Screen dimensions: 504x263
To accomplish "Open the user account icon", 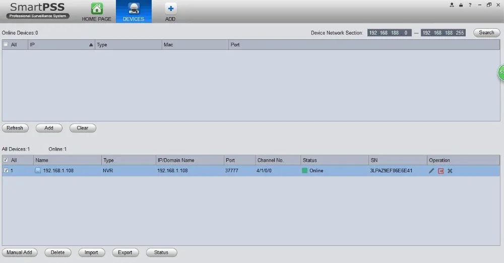I will click(x=452, y=5).
